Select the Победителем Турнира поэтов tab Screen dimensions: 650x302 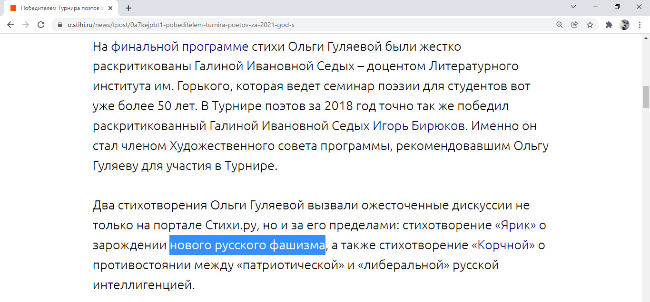coord(62,8)
